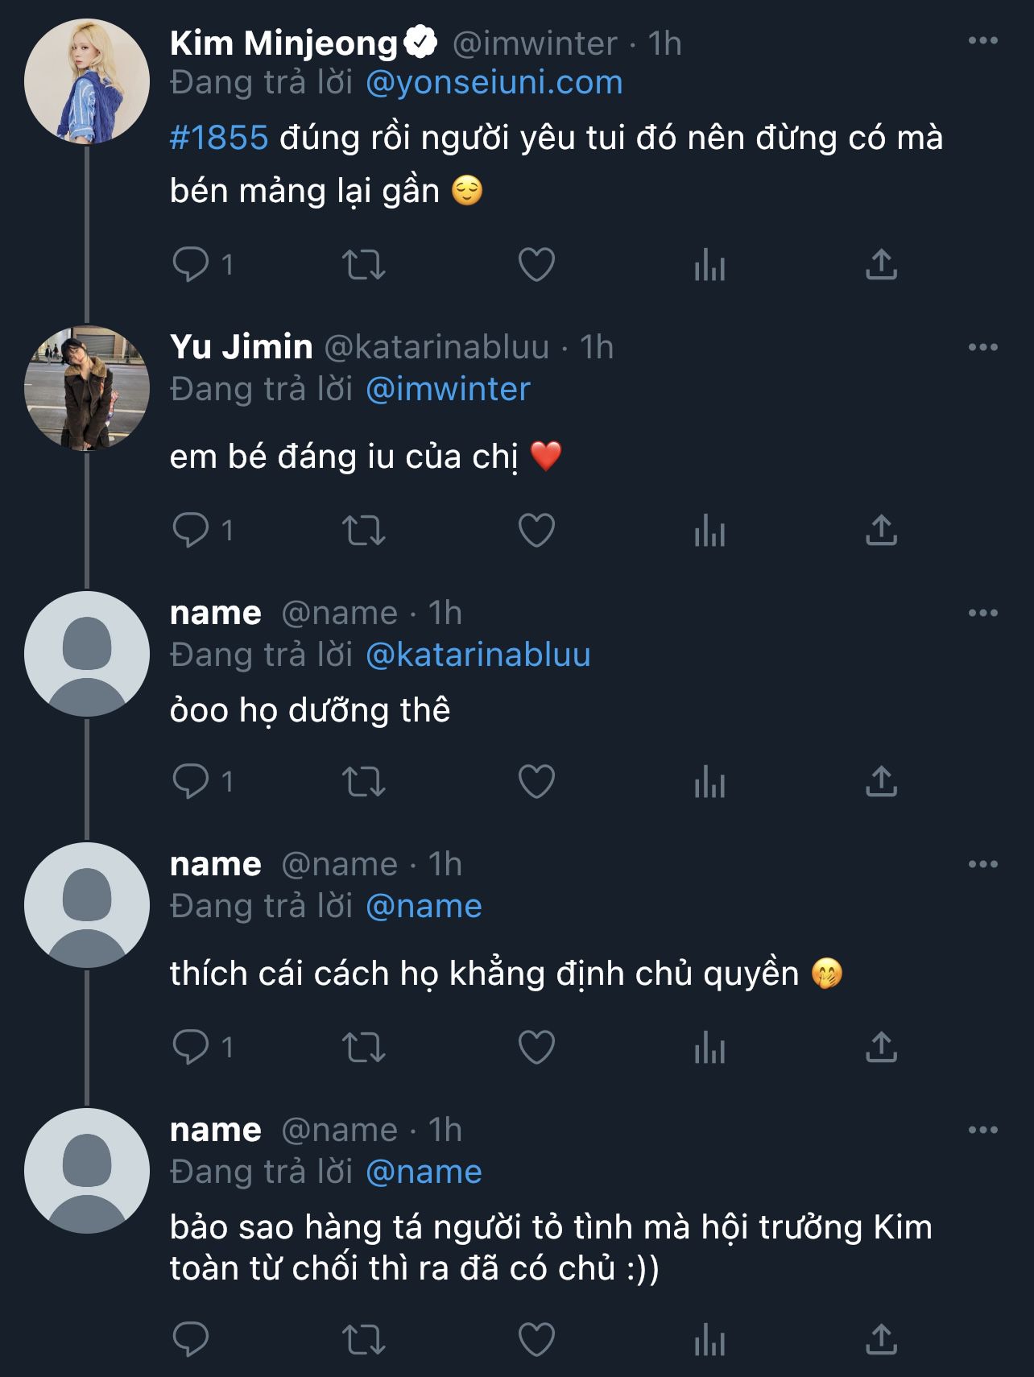This screenshot has height=1377, width=1034.
Task: Retweet Kim Minjeong's #1855 tweet
Action: pyautogui.click(x=364, y=264)
